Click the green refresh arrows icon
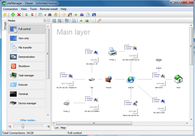 tap(26, 15)
